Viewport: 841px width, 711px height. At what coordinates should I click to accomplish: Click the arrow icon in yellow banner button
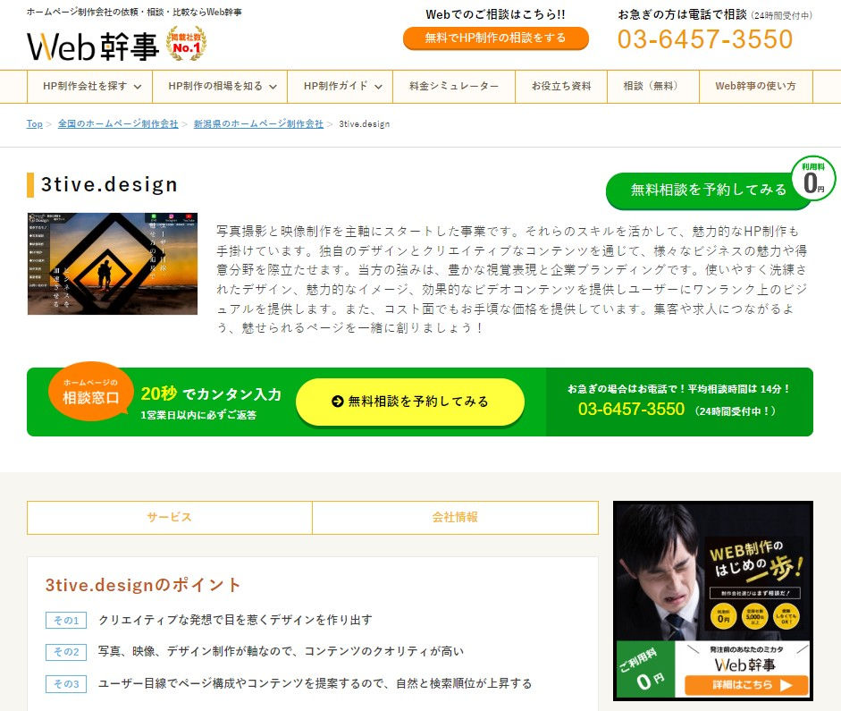click(x=337, y=402)
